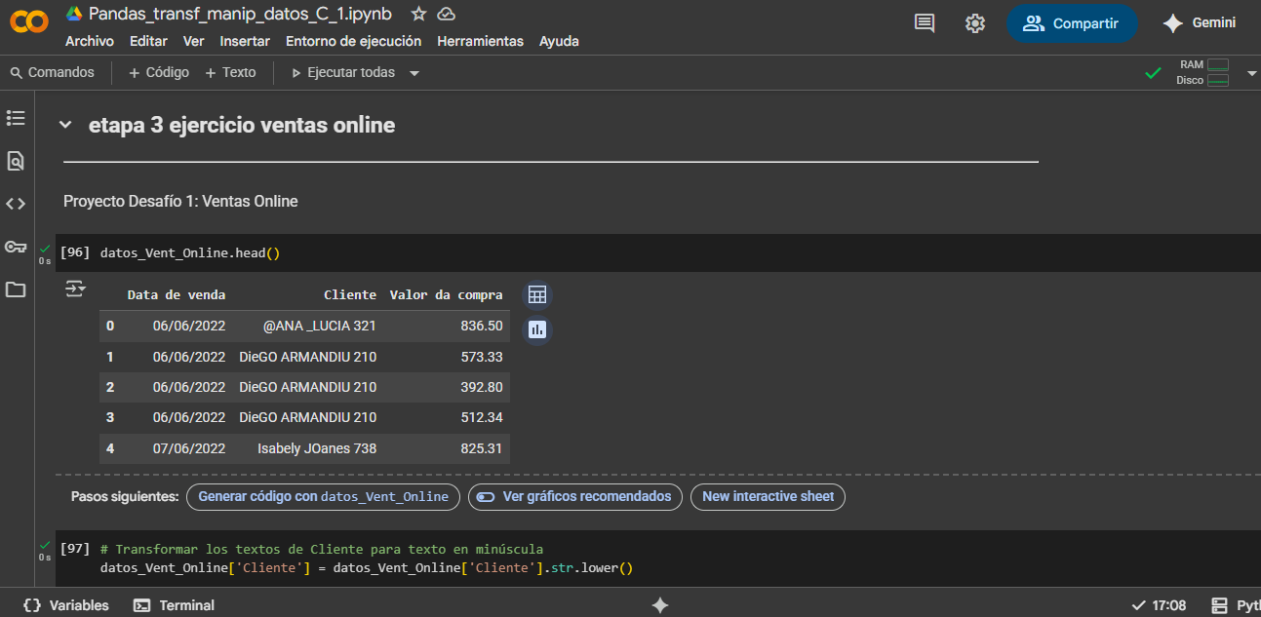Click the green connected checkmark icon
Screen dimensions: 1261x617
tap(1153, 73)
